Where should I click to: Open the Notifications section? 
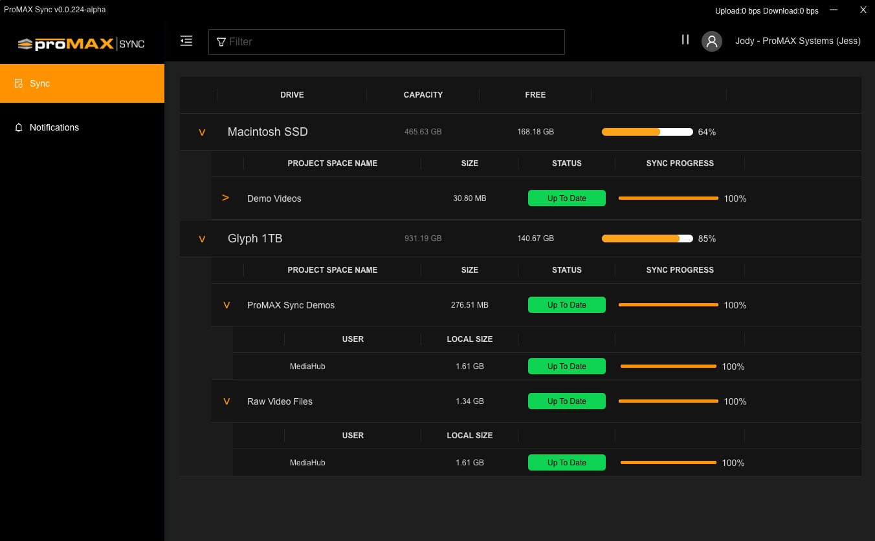[x=54, y=127]
